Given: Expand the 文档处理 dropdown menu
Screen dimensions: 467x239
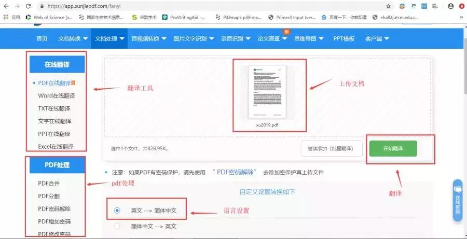Looking at the screenshot, I should click(x=109, y=38).
